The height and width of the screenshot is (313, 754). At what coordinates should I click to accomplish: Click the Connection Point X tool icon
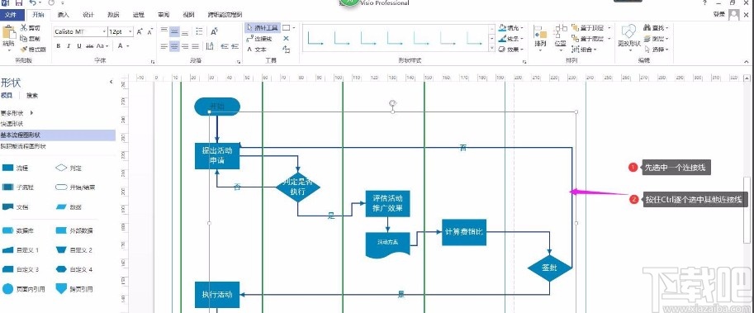286,39
